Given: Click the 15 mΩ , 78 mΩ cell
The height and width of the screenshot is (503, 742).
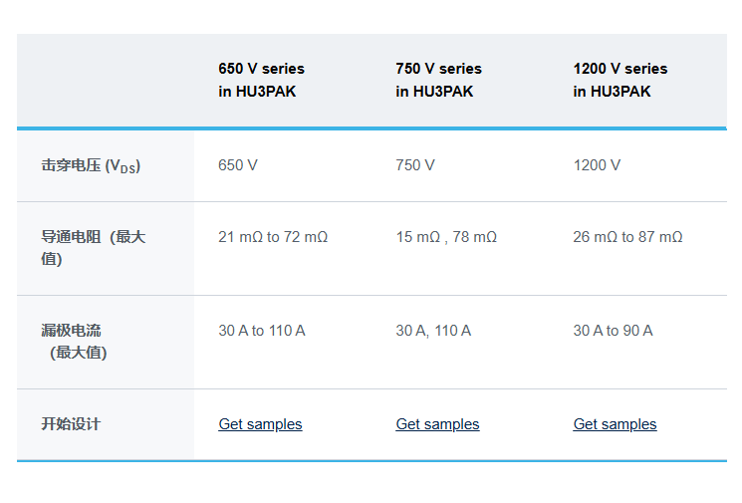Looking at the screenshot, I should click(446, 237).
